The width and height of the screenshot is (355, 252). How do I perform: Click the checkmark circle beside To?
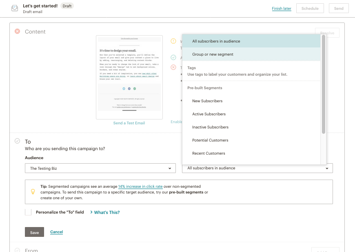17,141
